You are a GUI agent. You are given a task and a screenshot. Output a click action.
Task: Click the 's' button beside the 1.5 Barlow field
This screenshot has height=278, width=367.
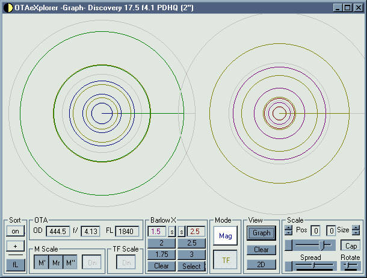tap(172, 232)
